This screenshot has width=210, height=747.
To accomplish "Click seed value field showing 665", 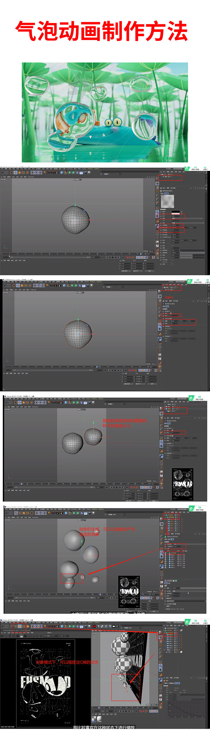I will (176, 216).
